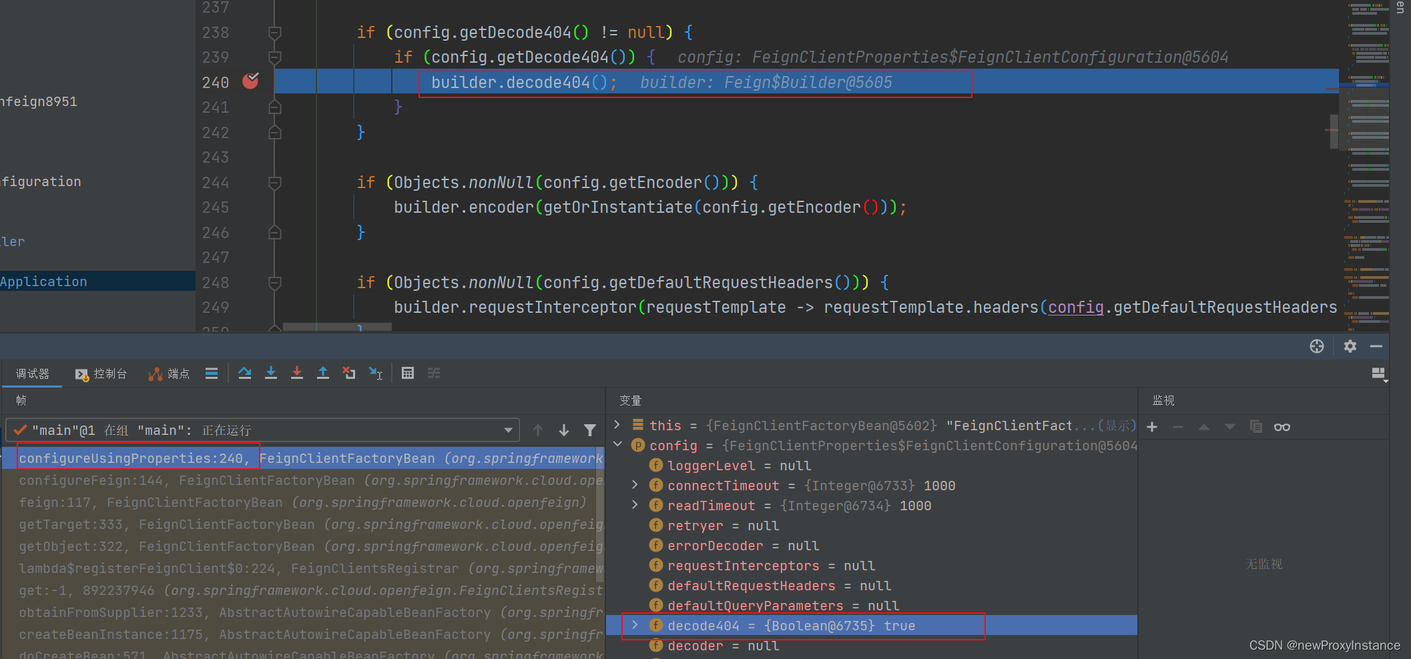Click fold end marker on line 241
The height and width of the screenshot is (659, 1411).
pyautogui.click(x=274, y=107)
